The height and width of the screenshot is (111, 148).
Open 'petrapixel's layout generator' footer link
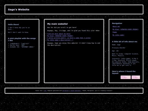(72, 91)
